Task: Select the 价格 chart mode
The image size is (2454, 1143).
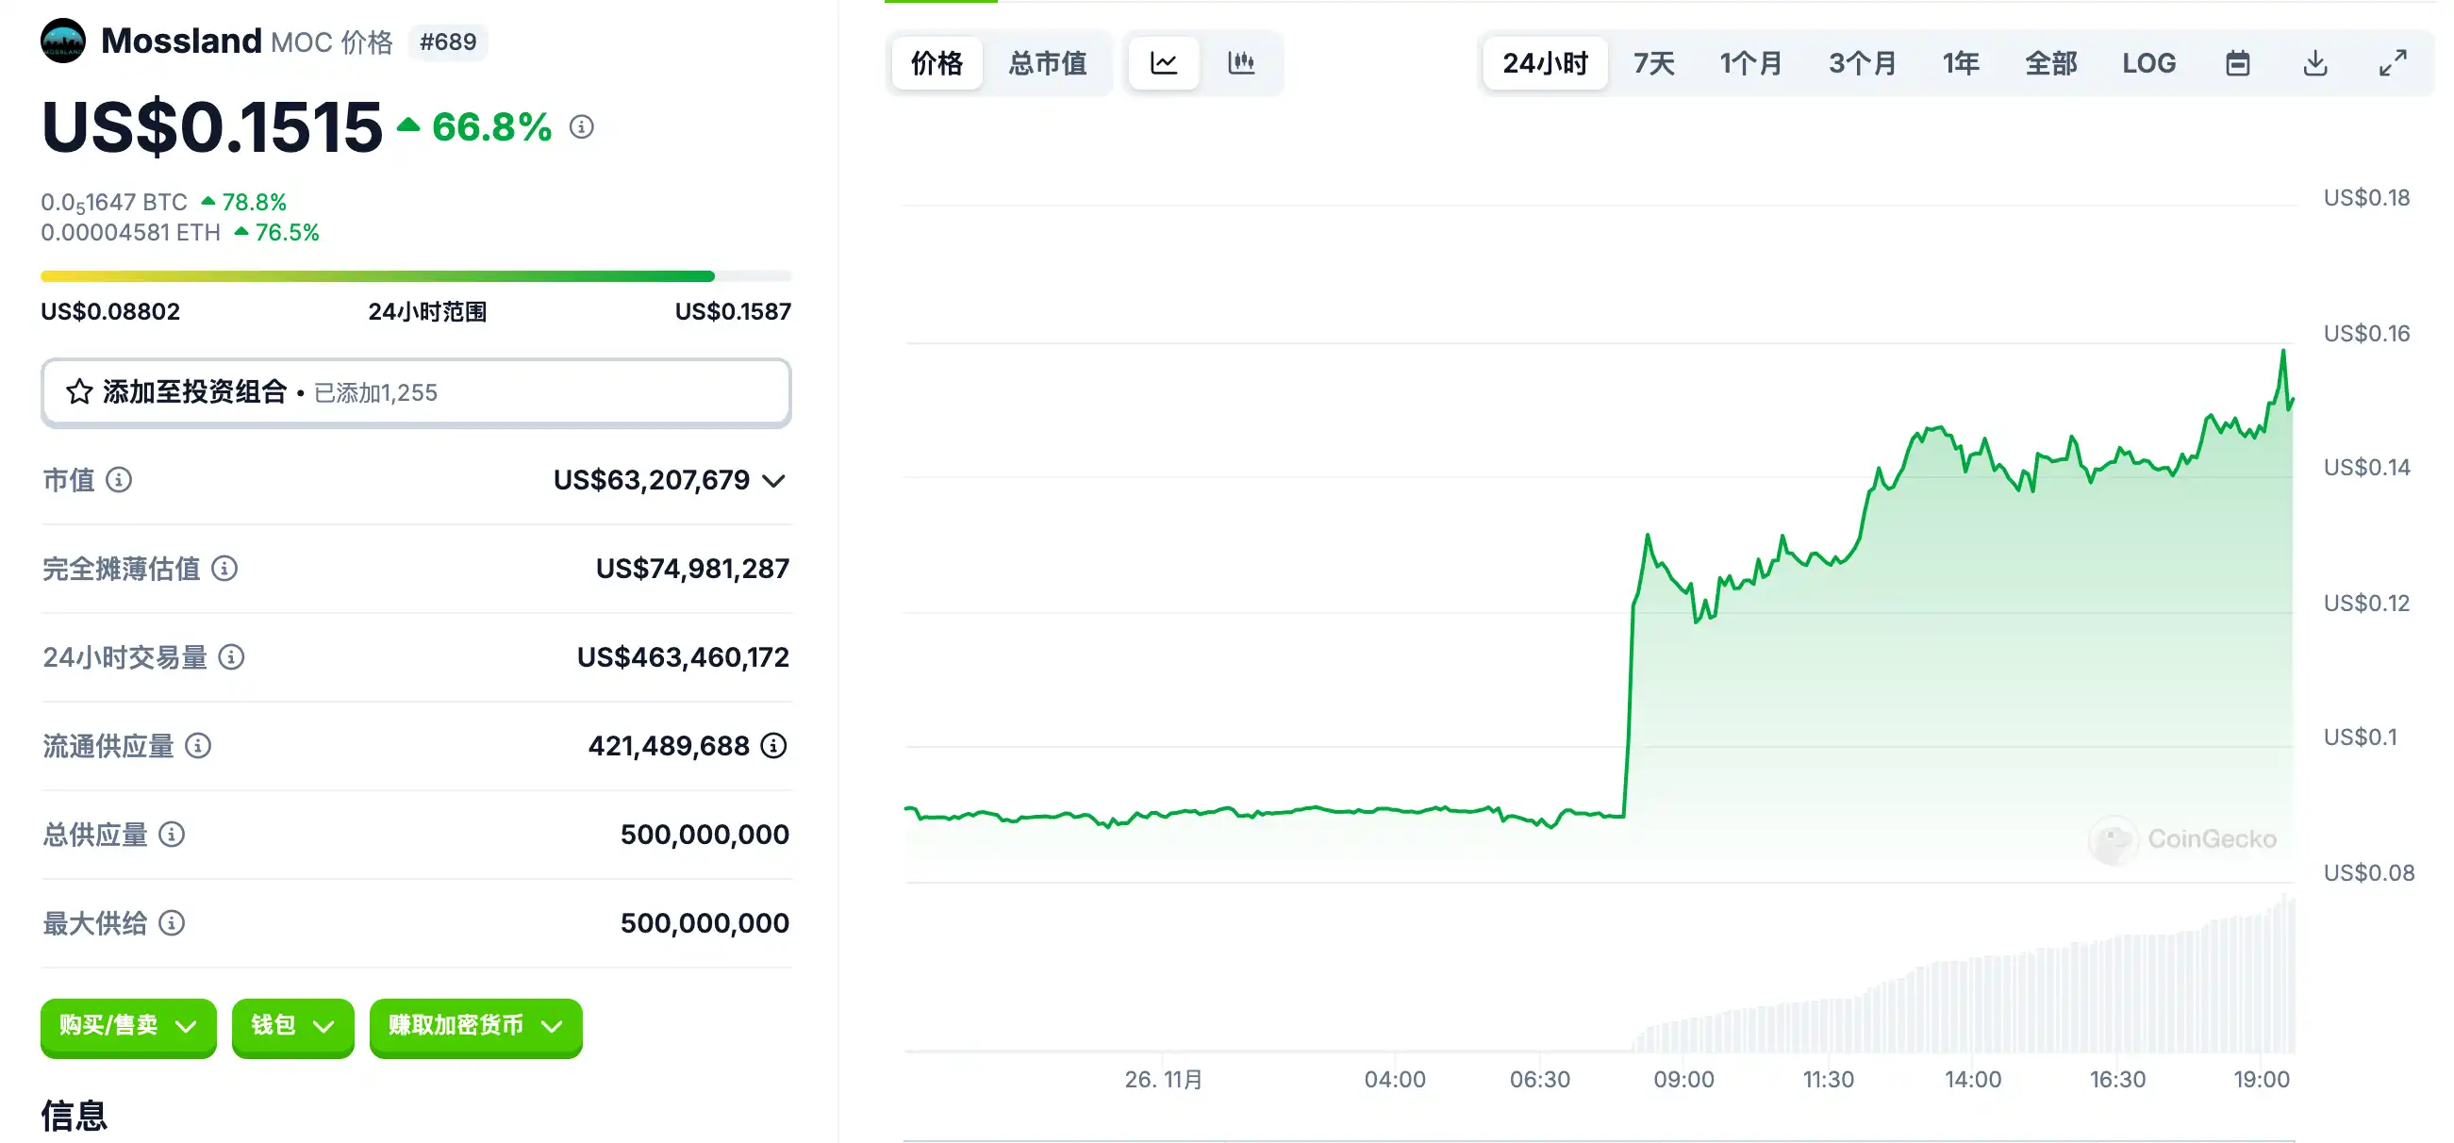Action: tap(937, 64)
